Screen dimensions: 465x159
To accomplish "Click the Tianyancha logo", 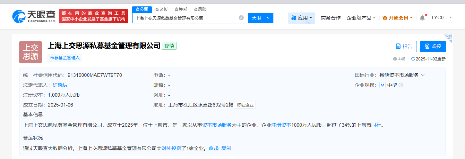I will [x=34, y=16].
